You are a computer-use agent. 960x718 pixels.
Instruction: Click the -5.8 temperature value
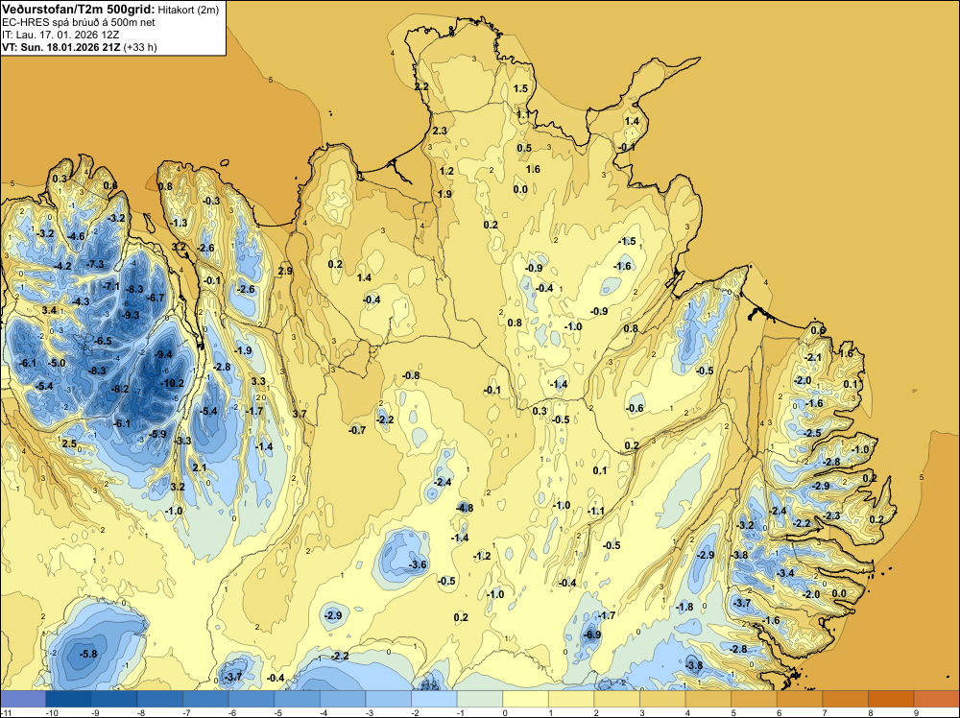88,655
